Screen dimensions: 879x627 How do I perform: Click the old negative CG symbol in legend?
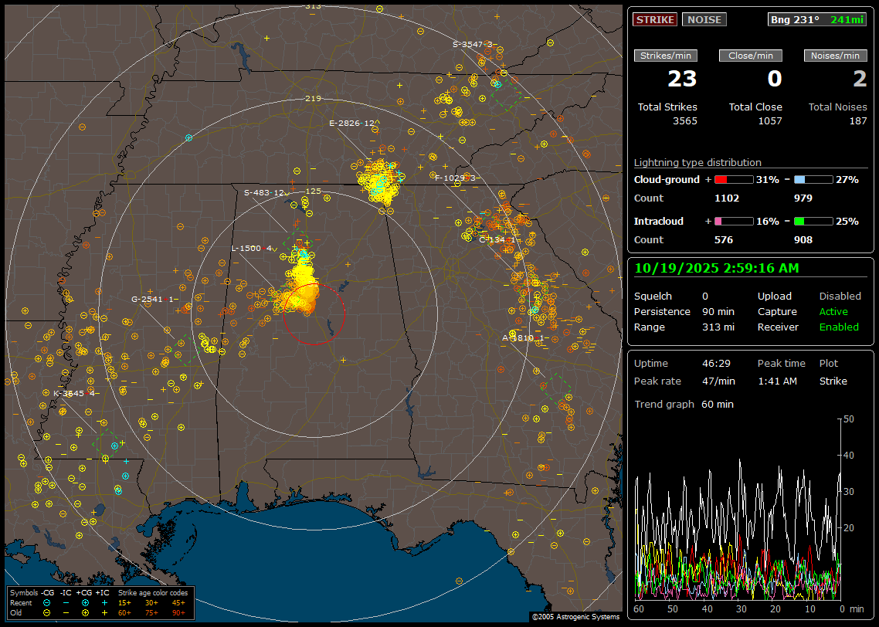point(48,612)
